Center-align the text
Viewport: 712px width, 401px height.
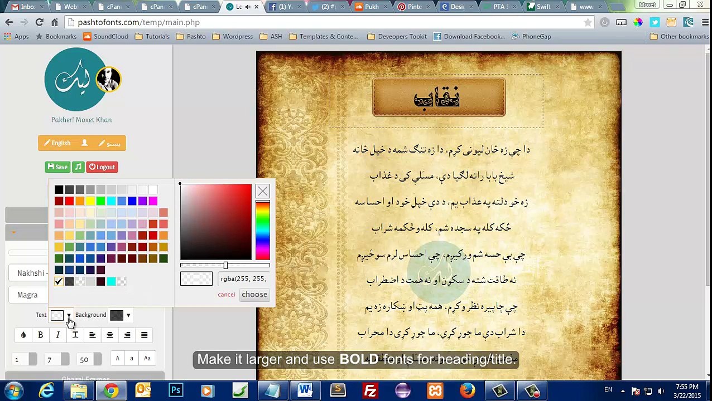click(x=109, y=335)
